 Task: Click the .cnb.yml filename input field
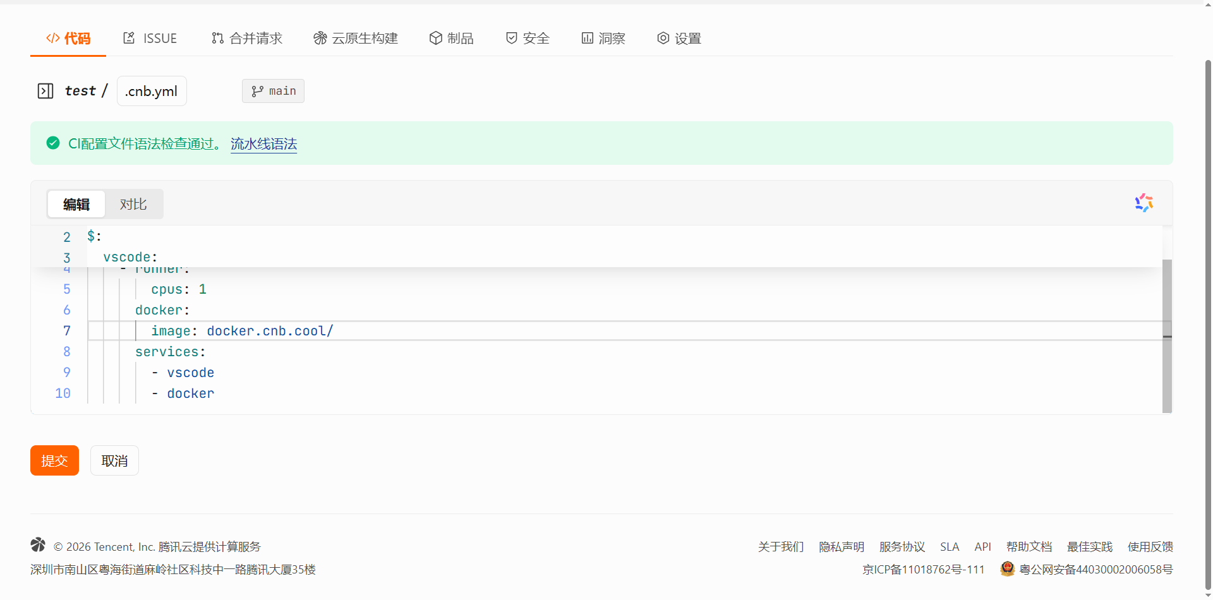(x=152, y=91)
